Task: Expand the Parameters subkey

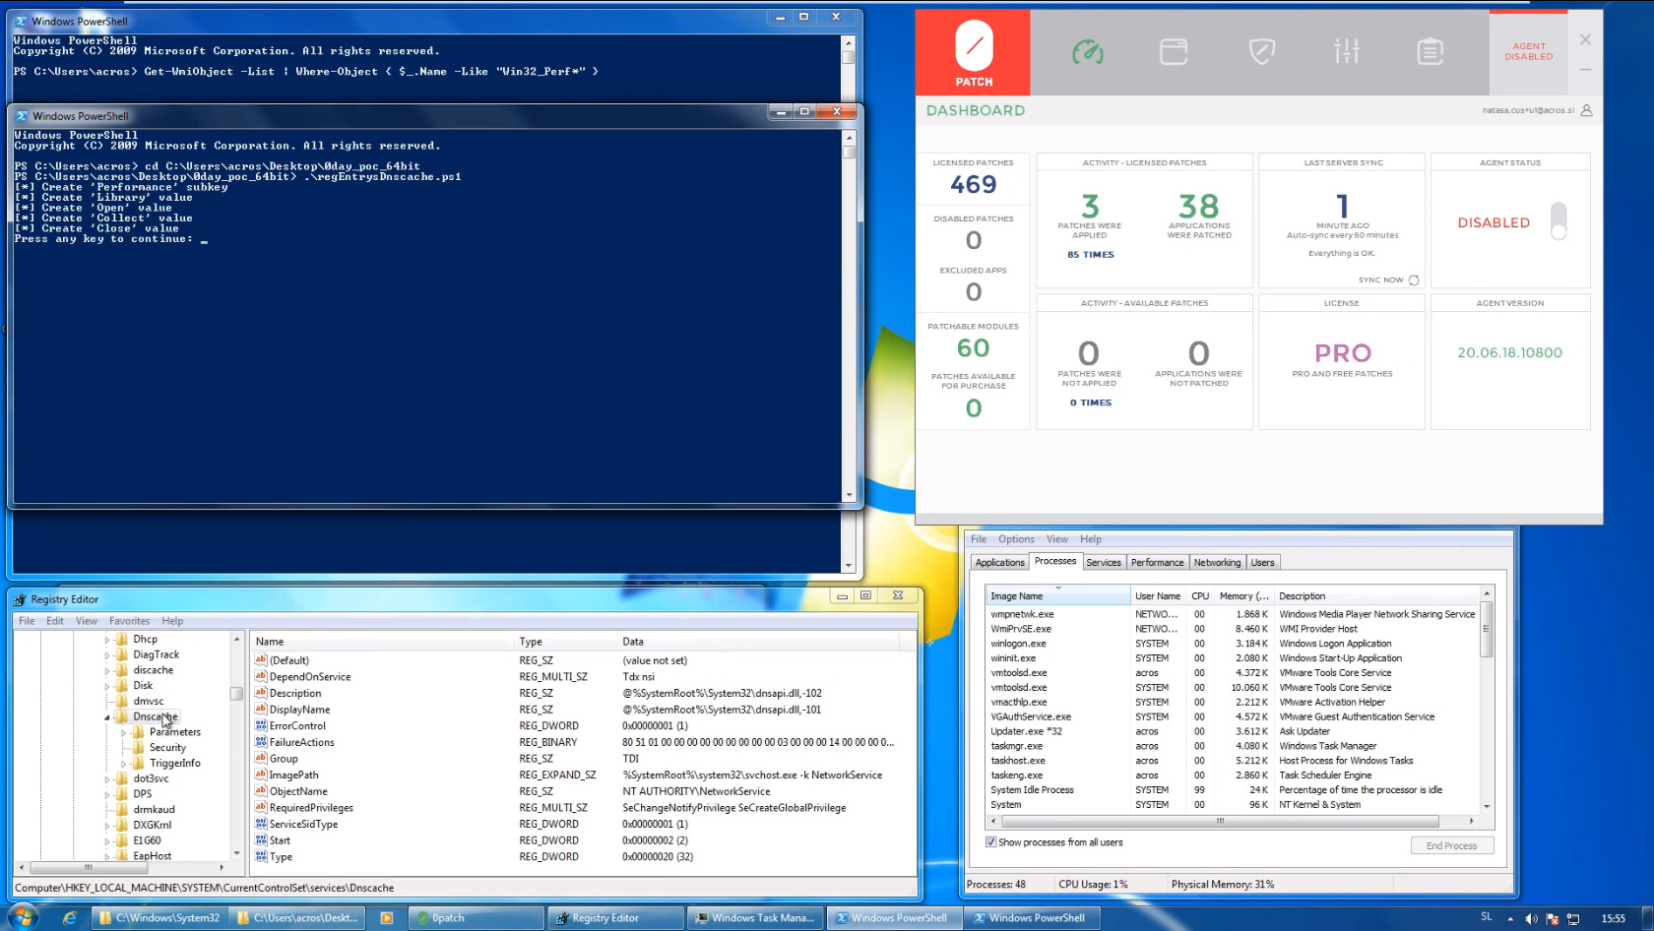Action: 123,733
